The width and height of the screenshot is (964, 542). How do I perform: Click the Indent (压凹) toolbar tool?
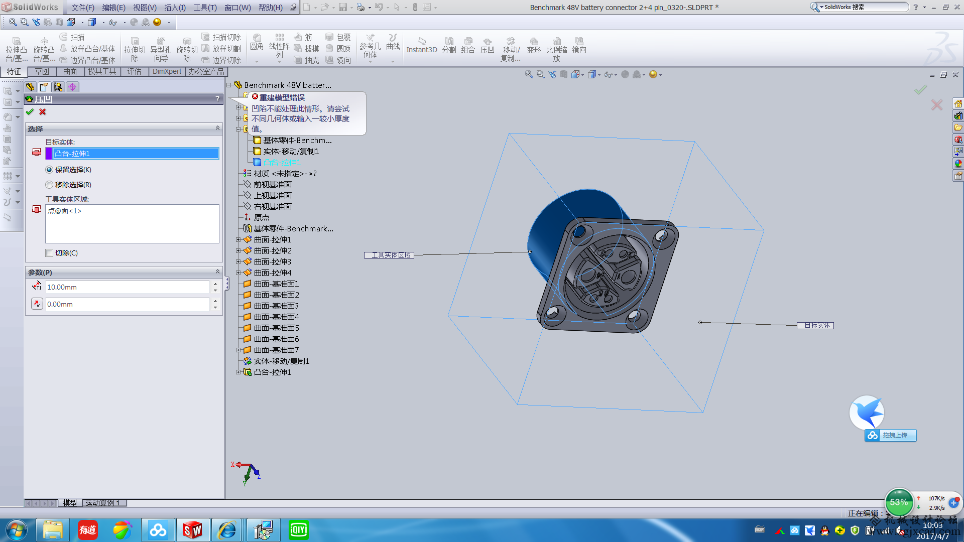tap(487, 45)
